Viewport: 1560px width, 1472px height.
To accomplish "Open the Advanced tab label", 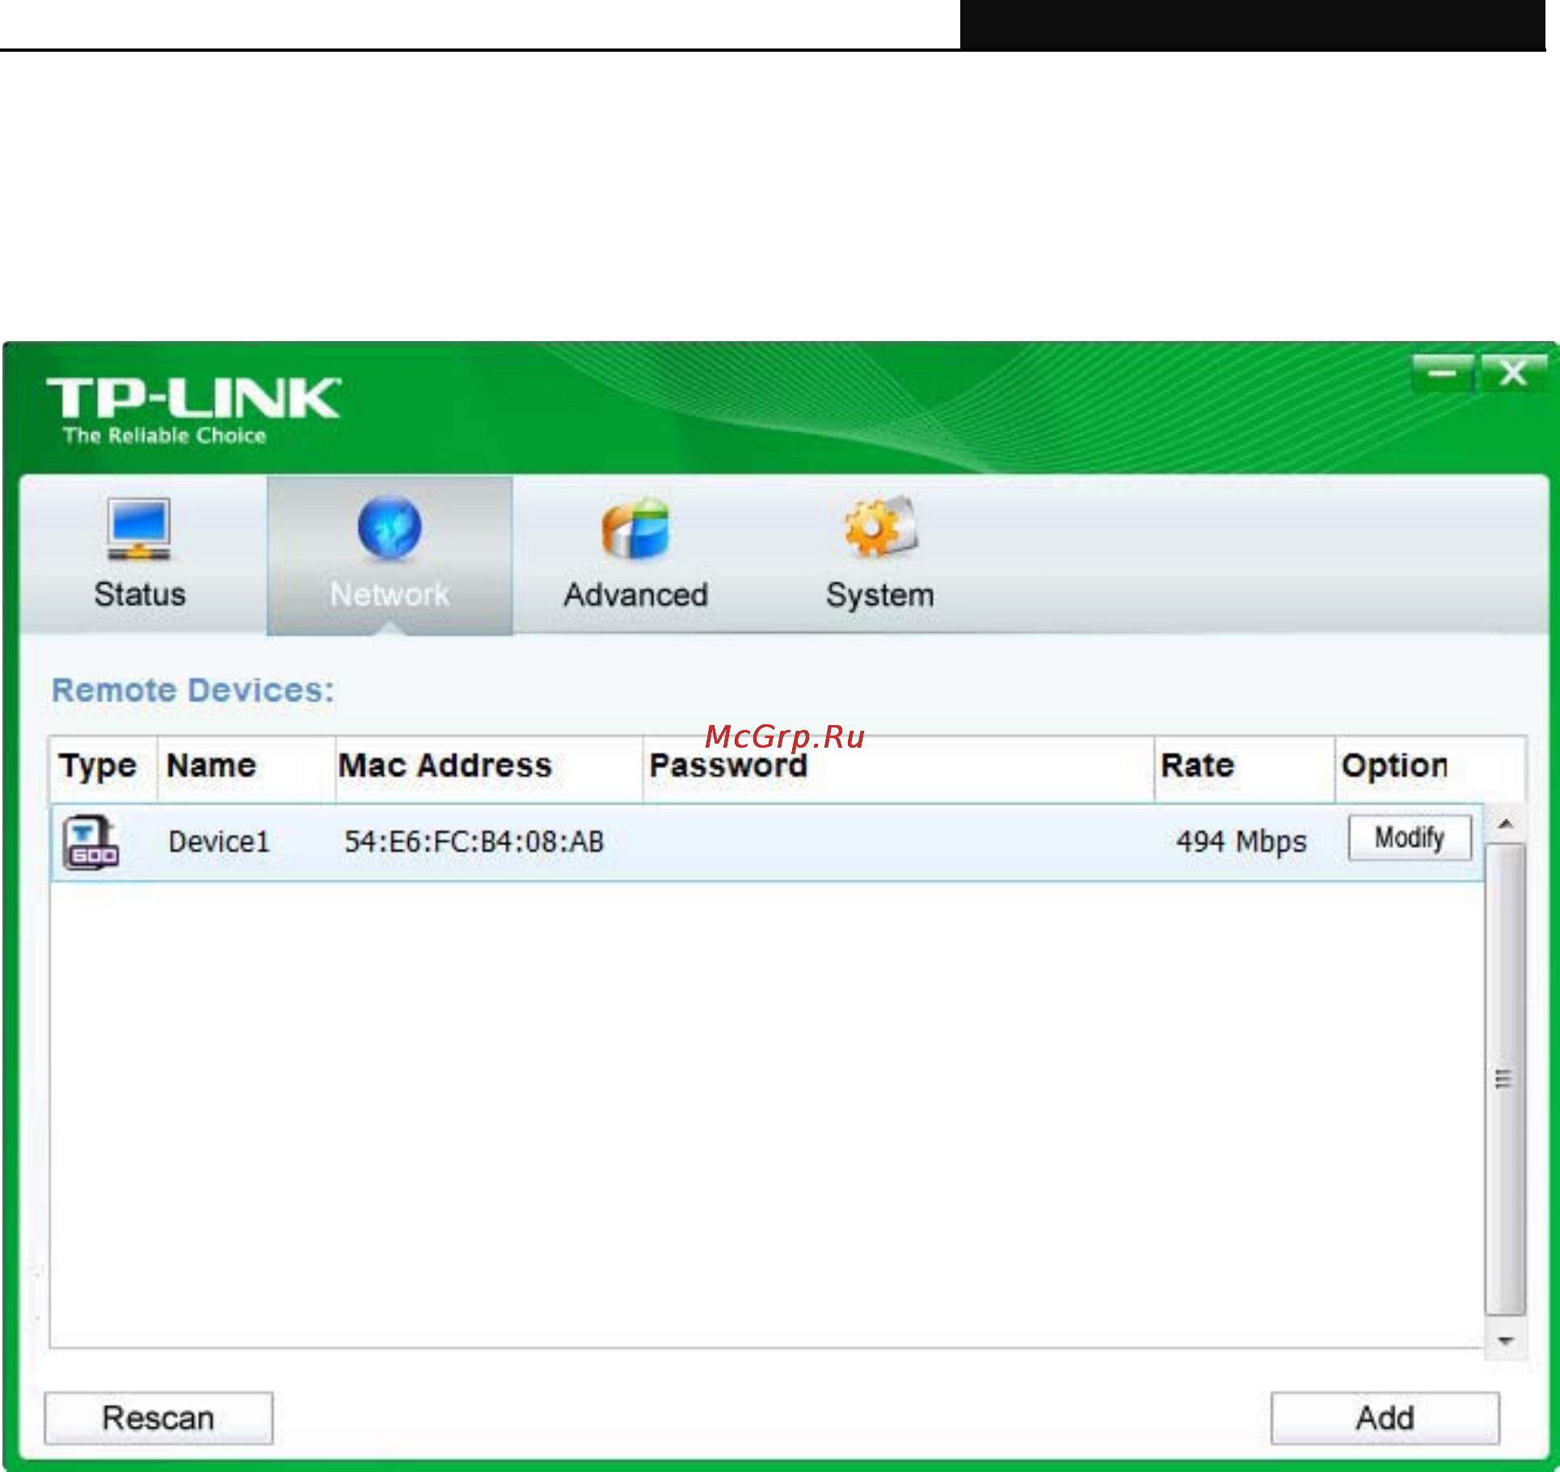I will 636,595.
